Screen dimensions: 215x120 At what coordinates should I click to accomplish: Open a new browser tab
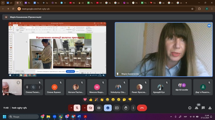186,3
